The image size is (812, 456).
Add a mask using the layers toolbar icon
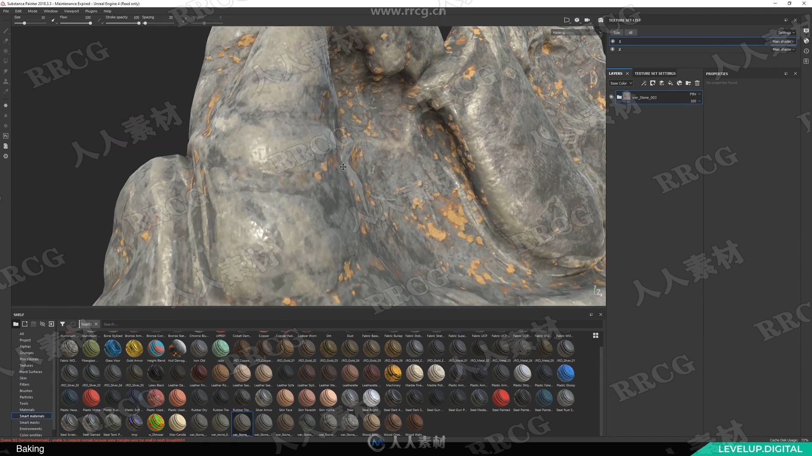tap(653, 83)
